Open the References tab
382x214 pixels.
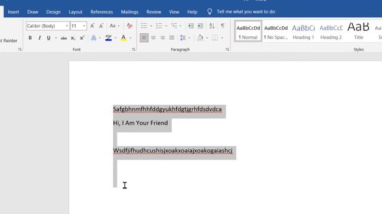101,12
